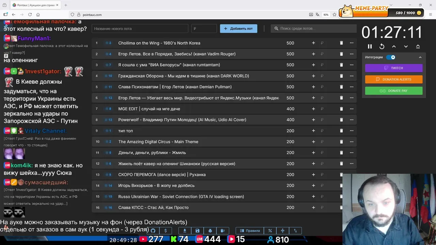Add amount to тип топ lot
This screenshot has width=436, height=245.
pyautogui.click(x=313, y=131)
